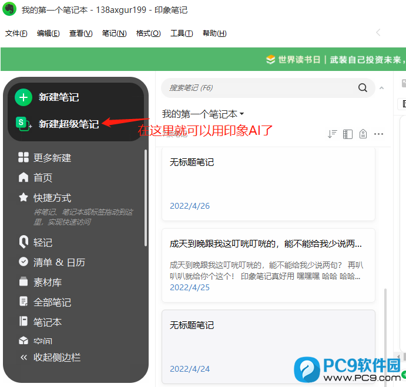The height and width of the screenshot is (387, 406).
Task: Click date 2022/4/25 on note card
Action: point(190,287)
